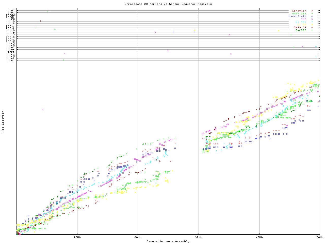Viewport: 325px width, 243px height.
Task: Click the TNG cross symbol in legend
Action: coord(312,19)
